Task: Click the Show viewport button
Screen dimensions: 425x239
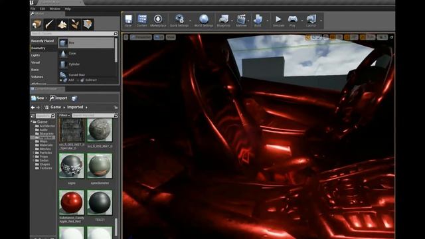Action: coord(171,37)
